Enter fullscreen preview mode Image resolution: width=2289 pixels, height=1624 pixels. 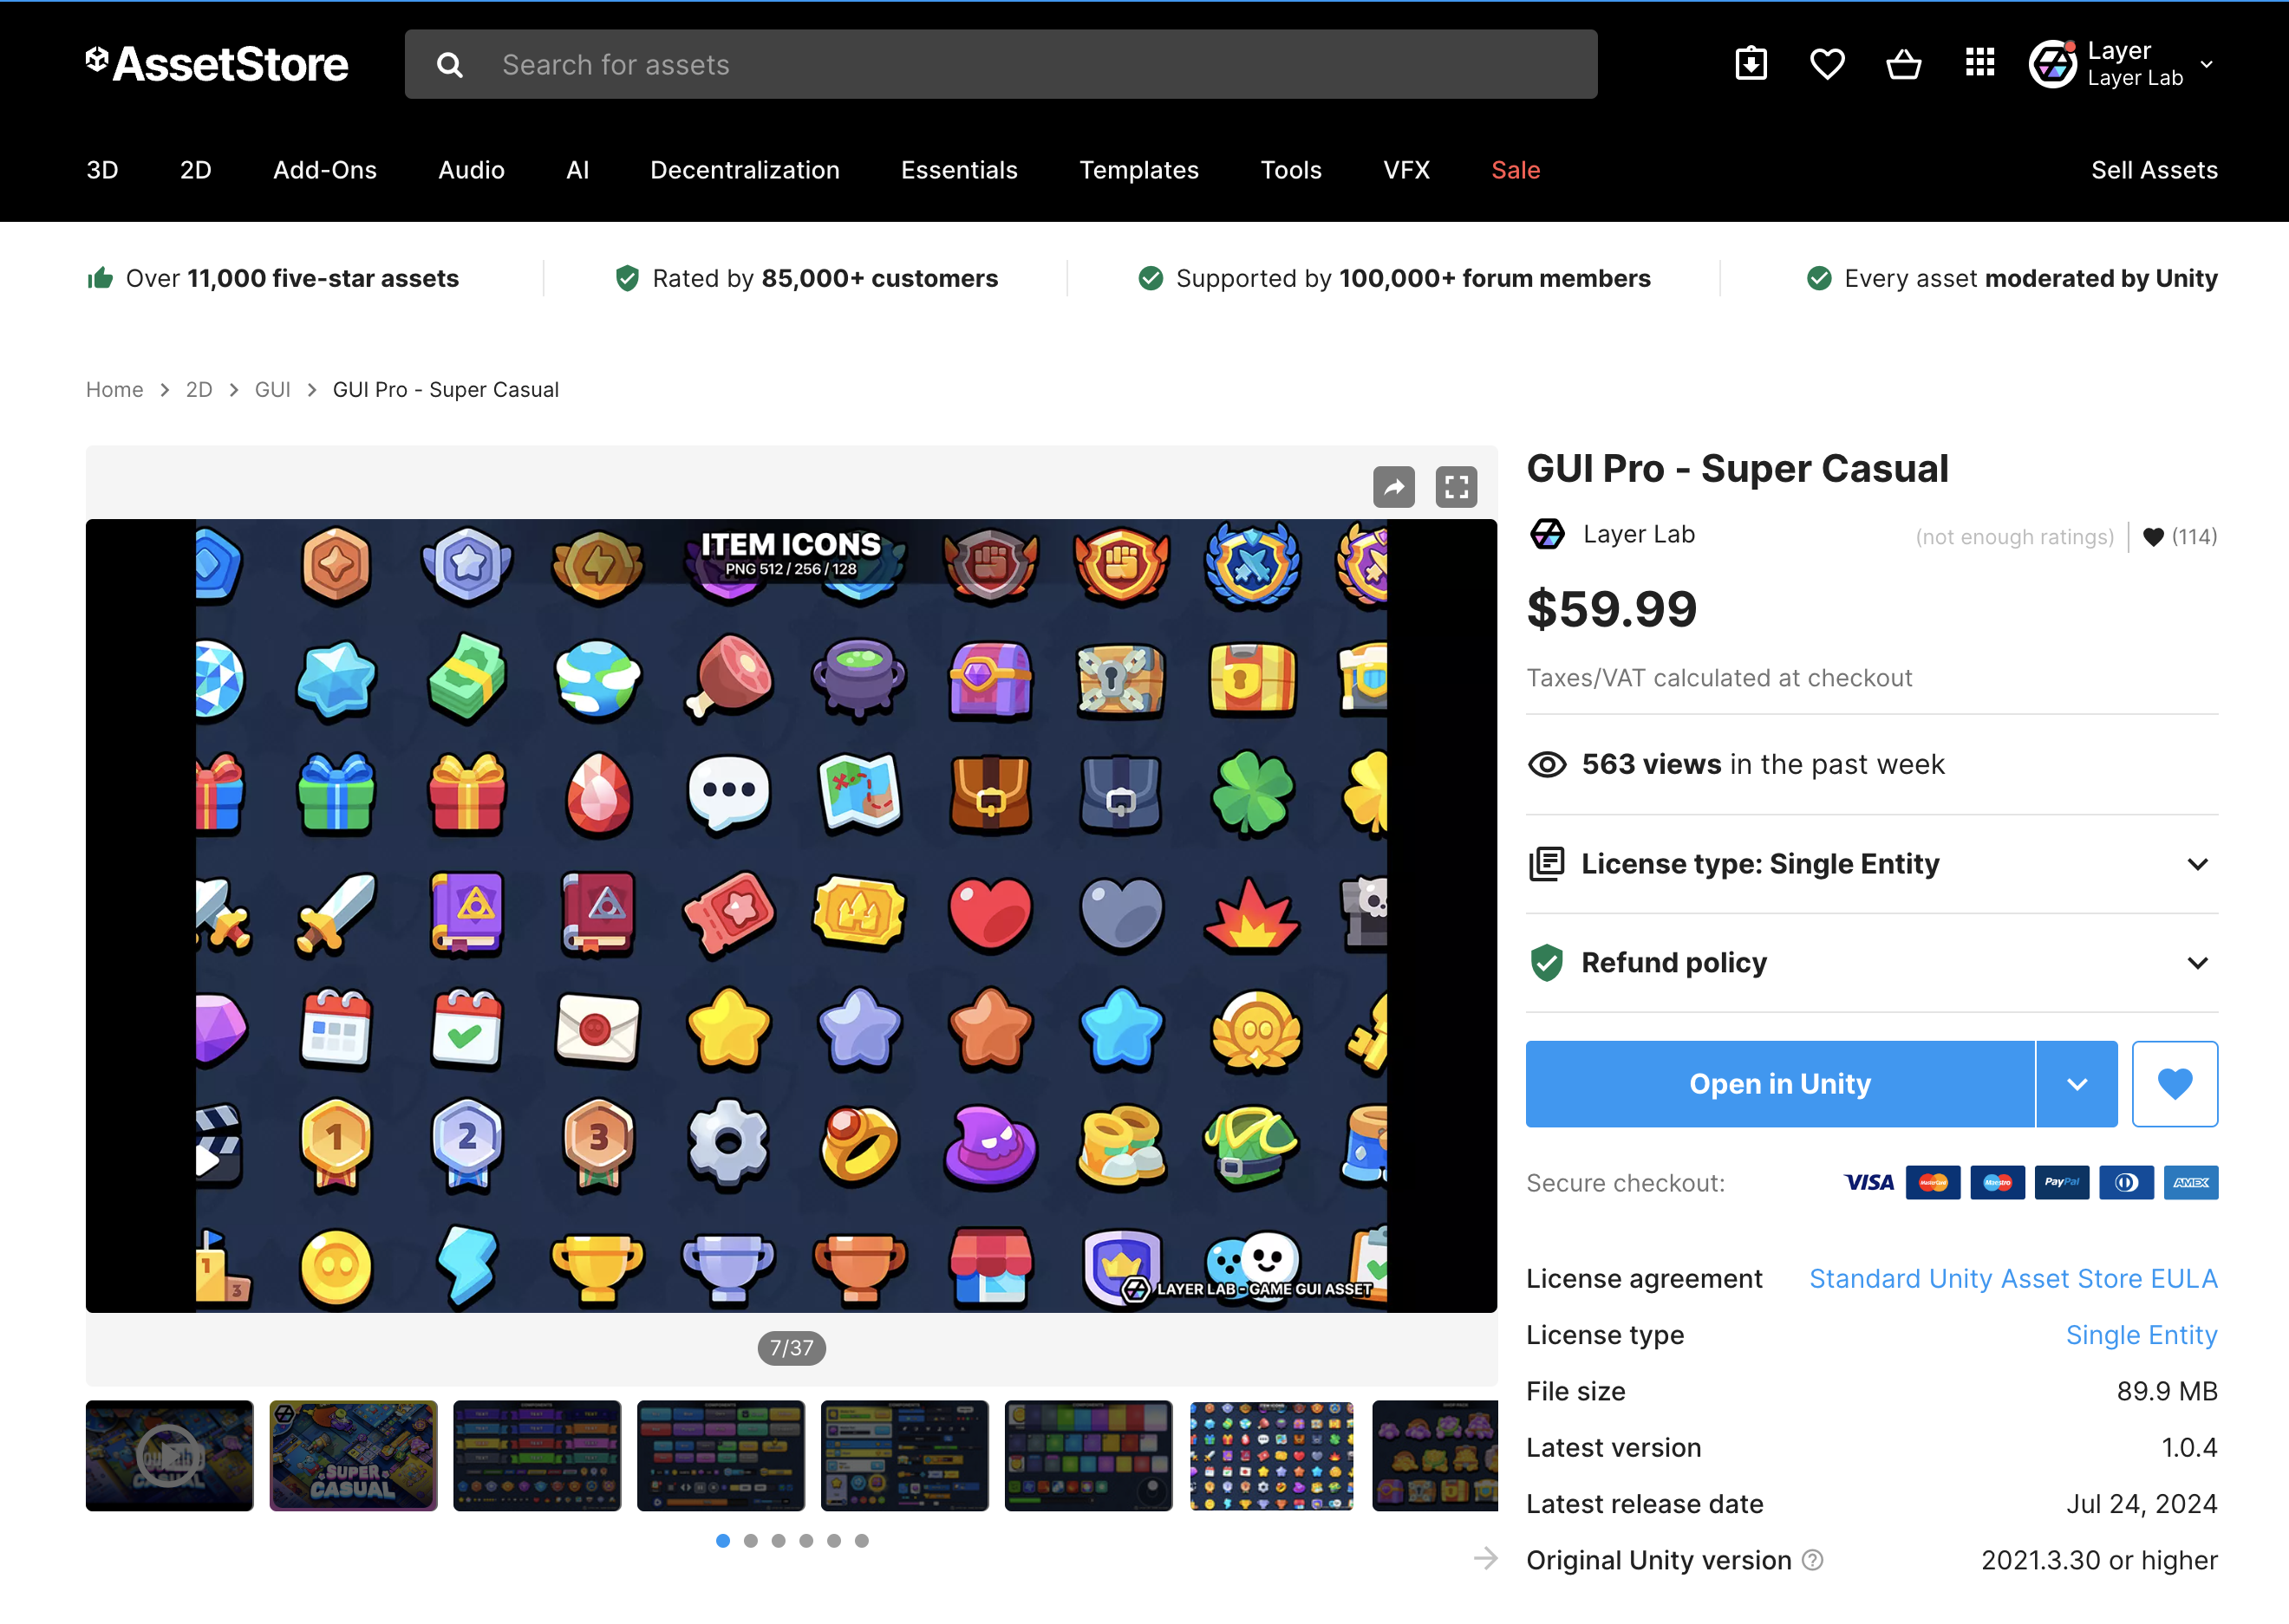(1456, 487)
